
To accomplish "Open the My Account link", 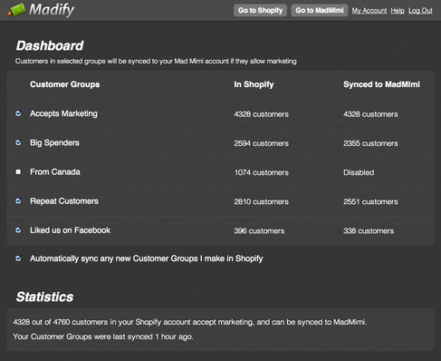I will [x=369, y=11].
